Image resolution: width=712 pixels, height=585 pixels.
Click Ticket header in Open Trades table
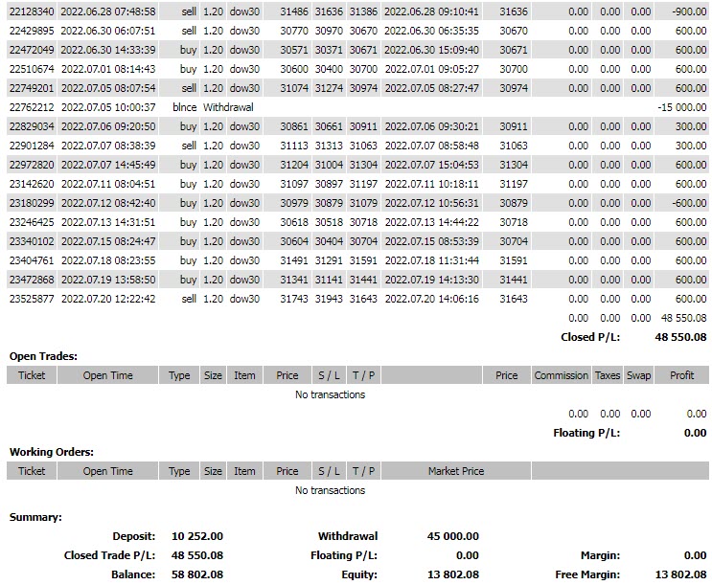[x=32, y=375]
